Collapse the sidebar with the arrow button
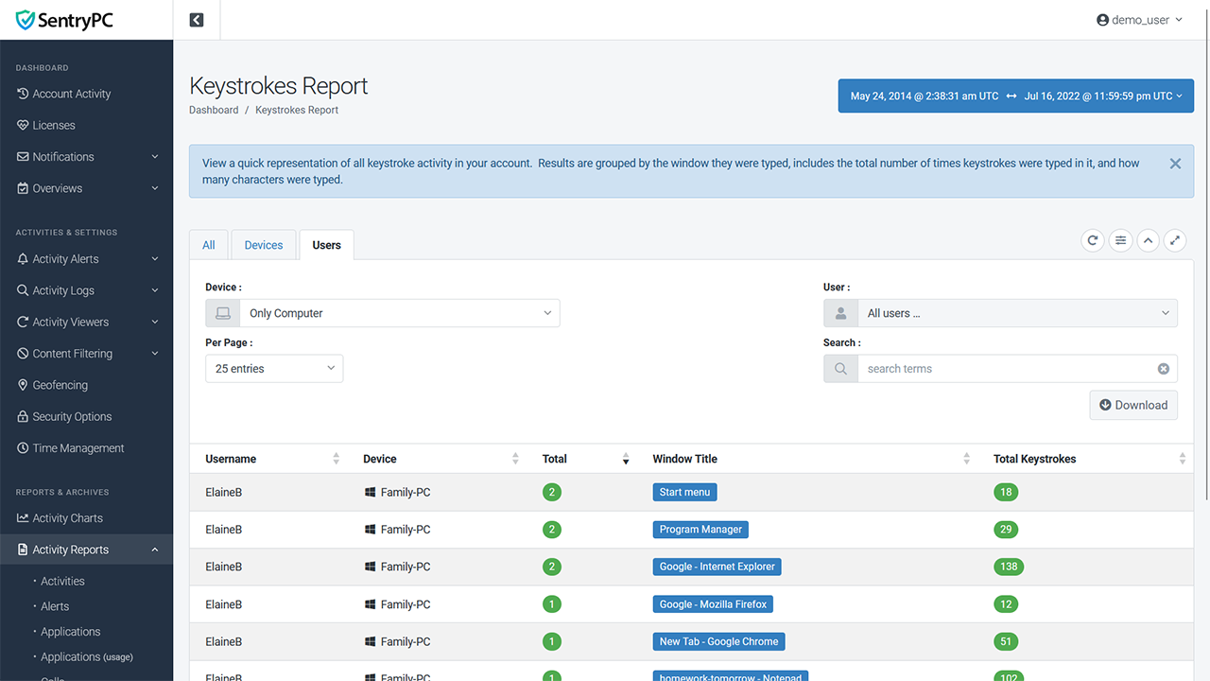1210x681 pixels. (197, 20)
